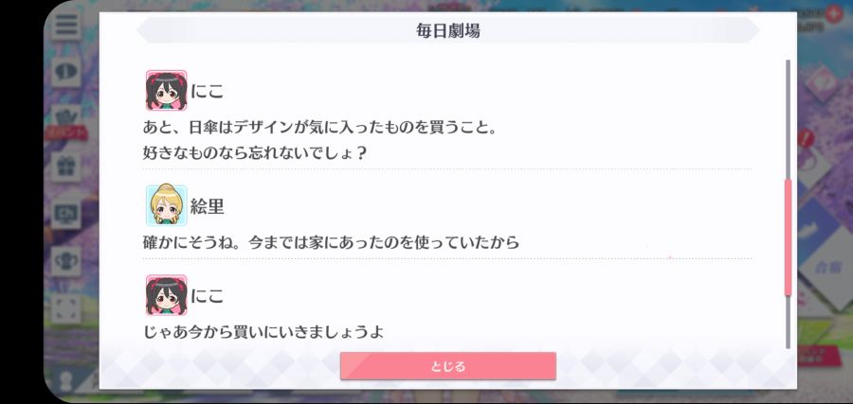Image resolution: width=853 pixels, height=404 pixels.
Task: Click the 毎日劇場 title header
Action: 447,30
